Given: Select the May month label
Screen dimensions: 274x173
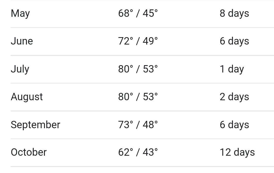Looking at the screenshot, I should click(20, 14).
